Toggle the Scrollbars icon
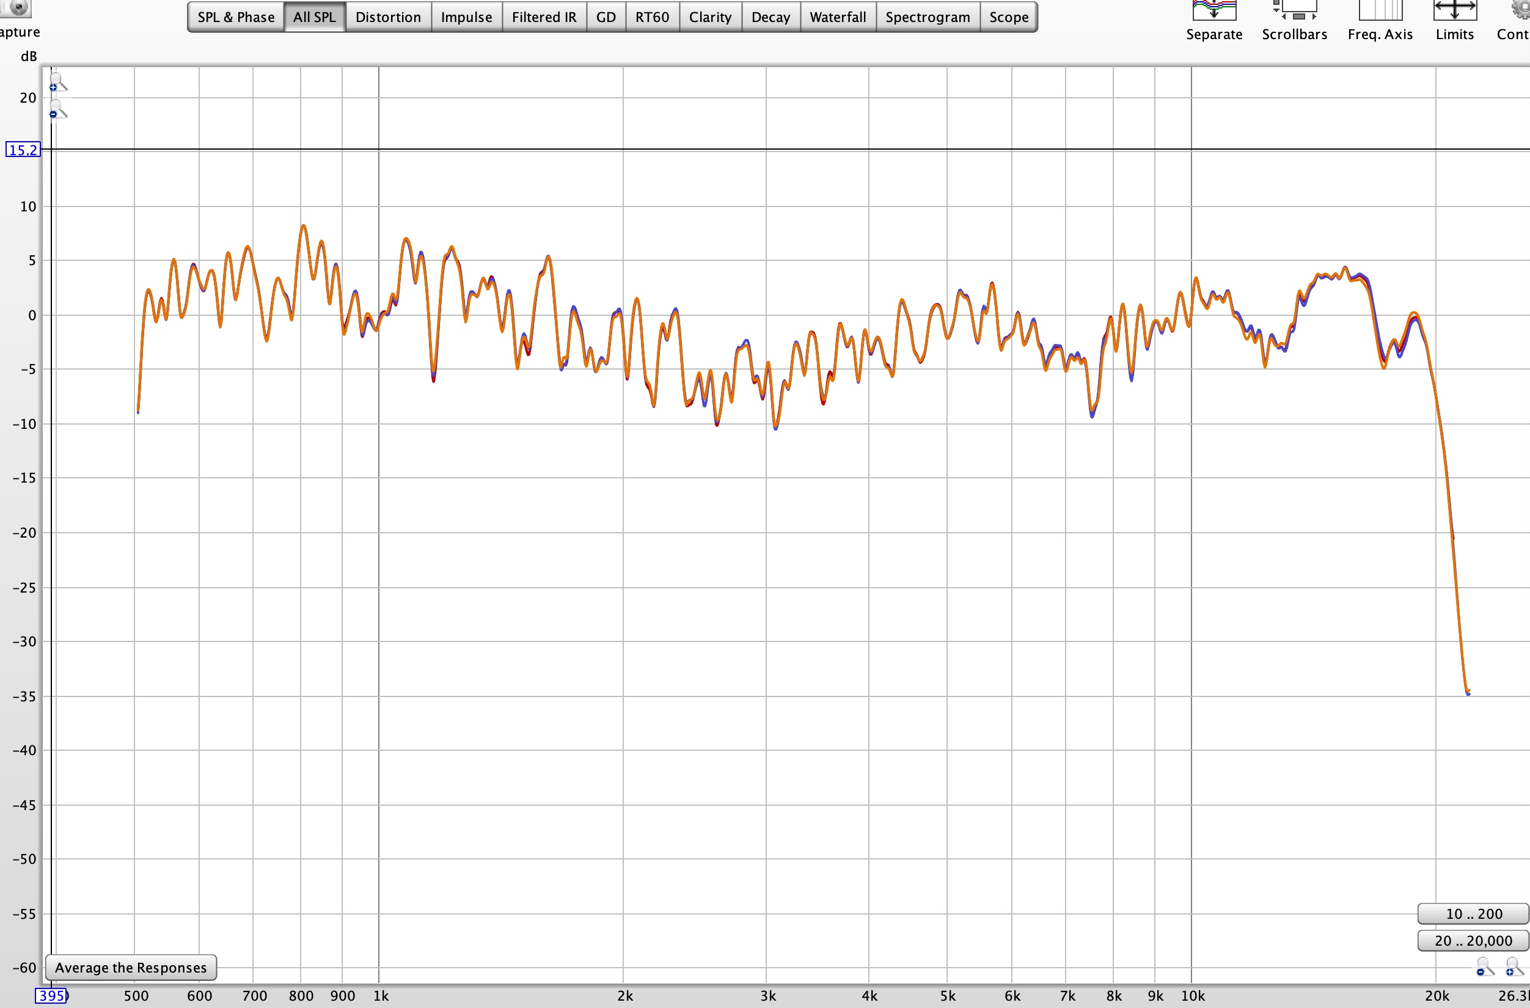 1294,10
